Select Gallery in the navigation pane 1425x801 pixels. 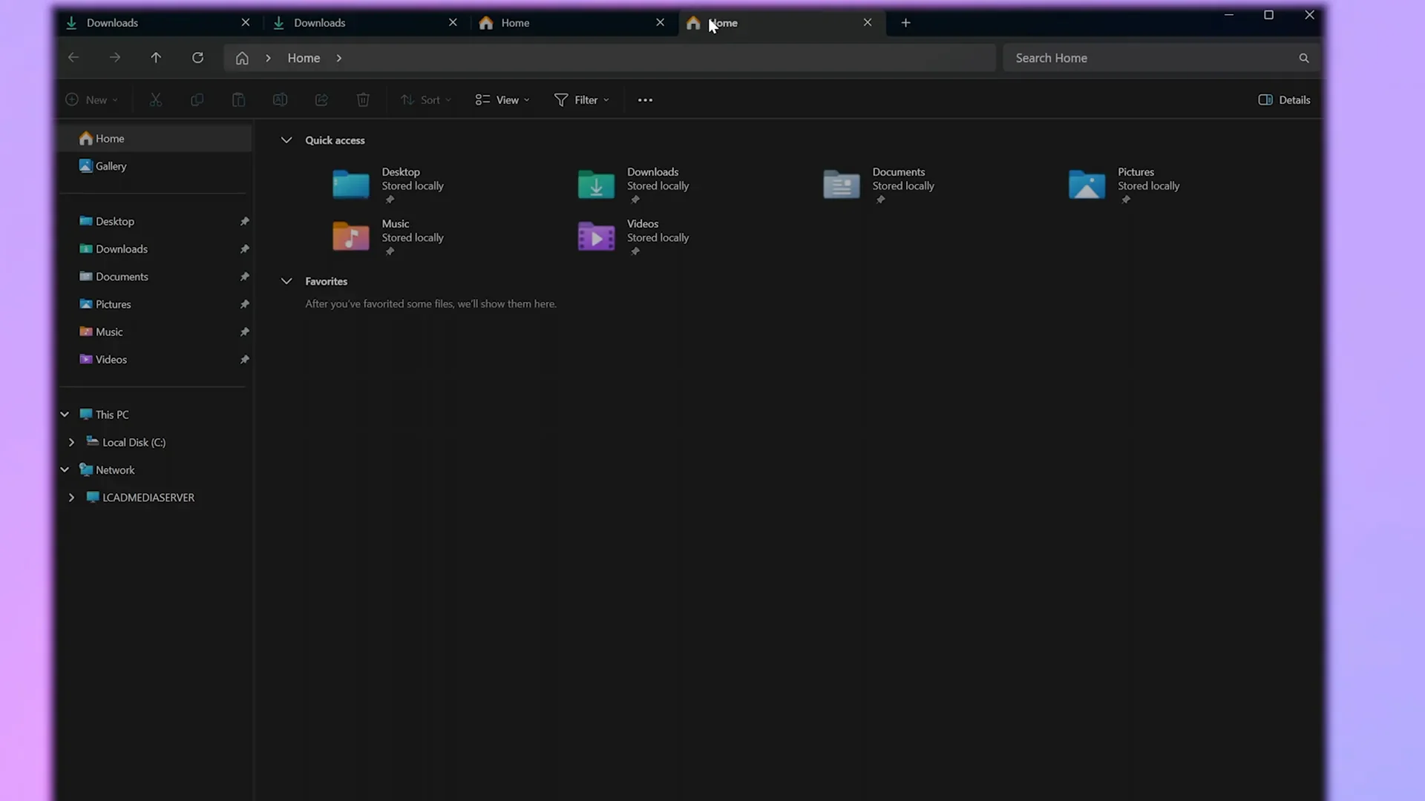(155, 166)
